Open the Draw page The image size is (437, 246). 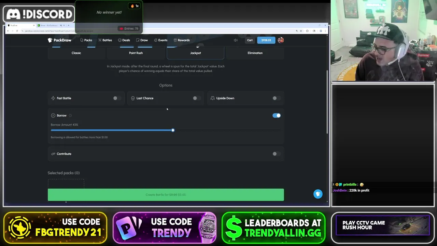(x=142, y=40)
